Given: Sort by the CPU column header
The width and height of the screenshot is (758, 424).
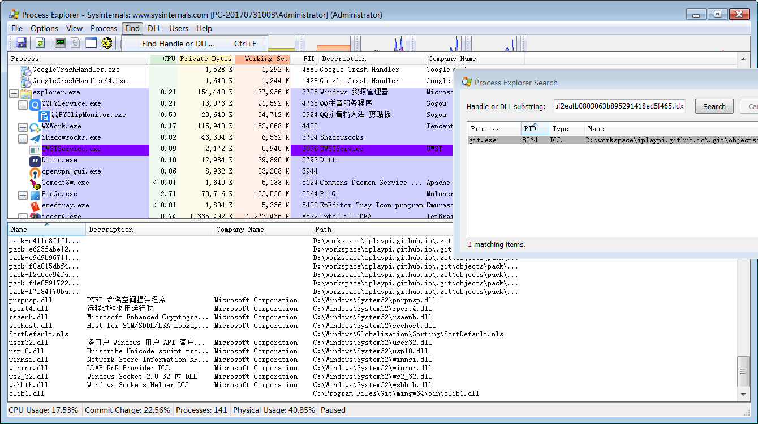Looking at the screenshot, I should coord(163,59).
